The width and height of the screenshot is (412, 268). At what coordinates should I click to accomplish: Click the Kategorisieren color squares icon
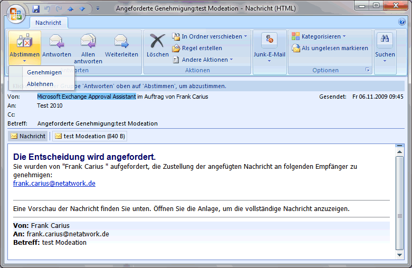[295, 36]
